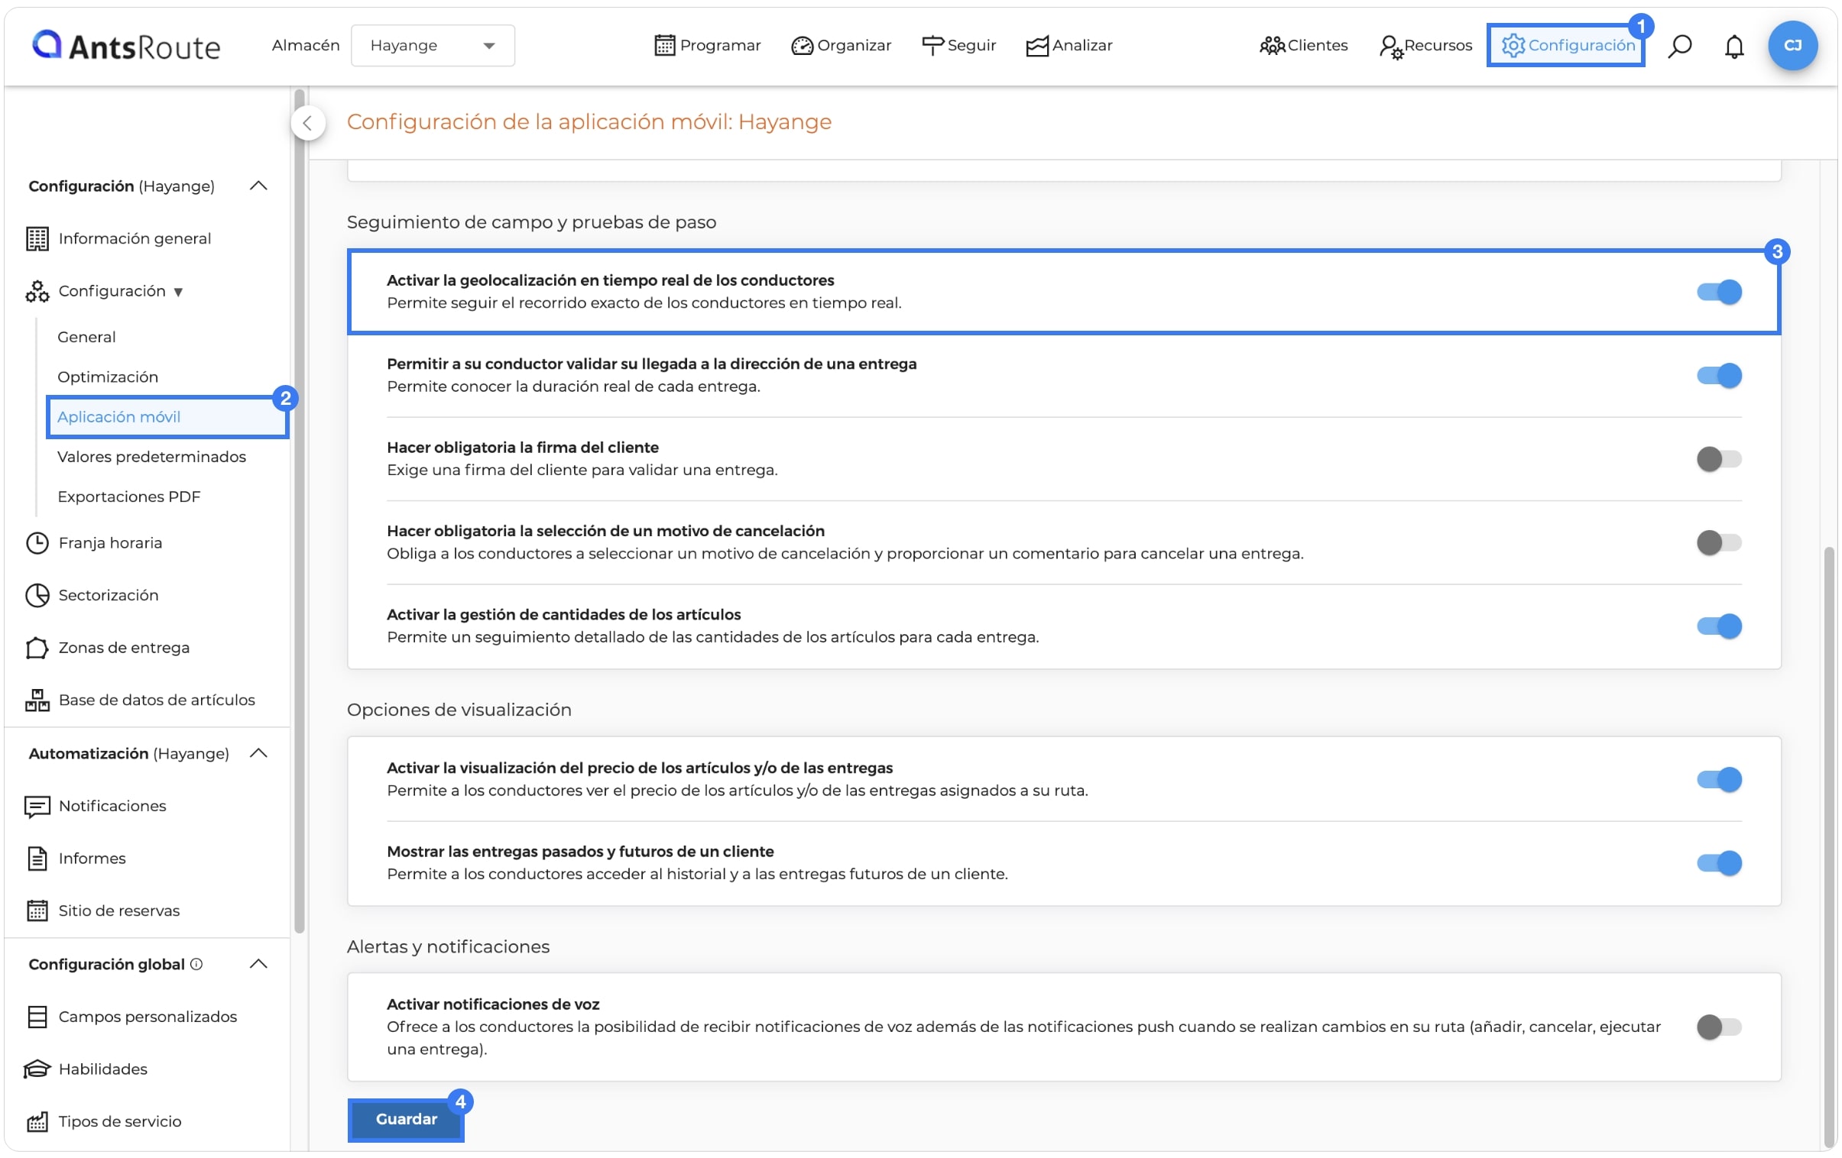
Task: Open the Programar menu
Action: (708, 45)
